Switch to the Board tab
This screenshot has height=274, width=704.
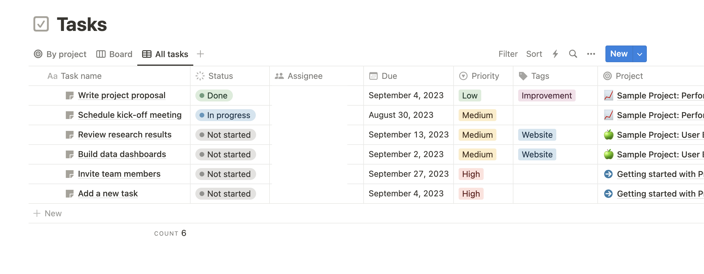[x=114, y=54]
